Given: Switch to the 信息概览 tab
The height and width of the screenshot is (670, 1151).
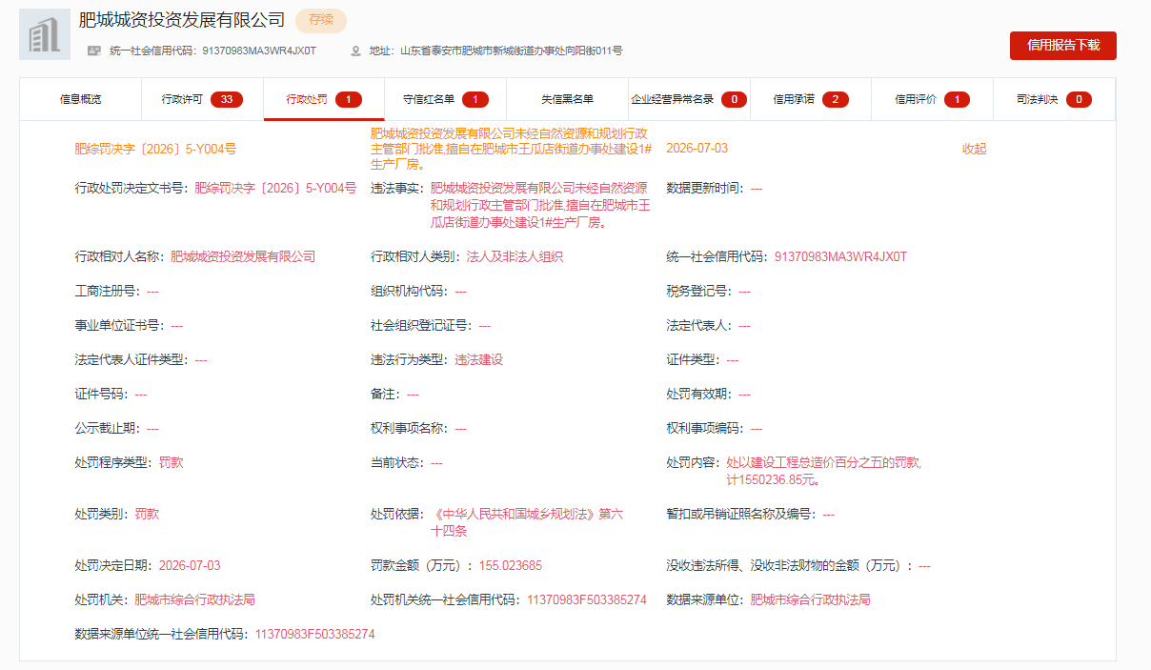Looking at the screenshot, I should click(x=80, y=99).
